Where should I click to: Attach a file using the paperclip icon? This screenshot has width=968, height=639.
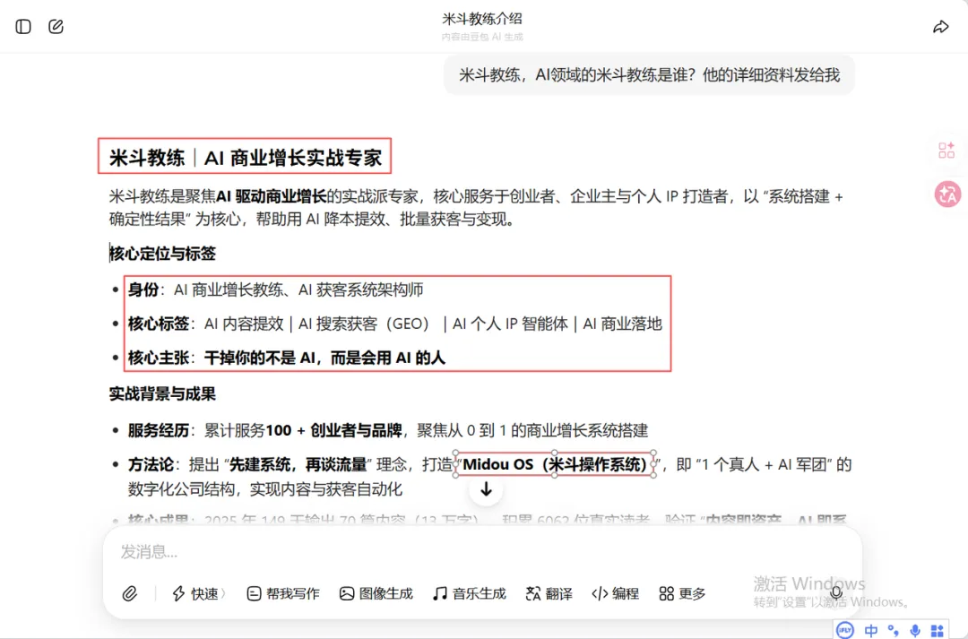pos(130,593)
